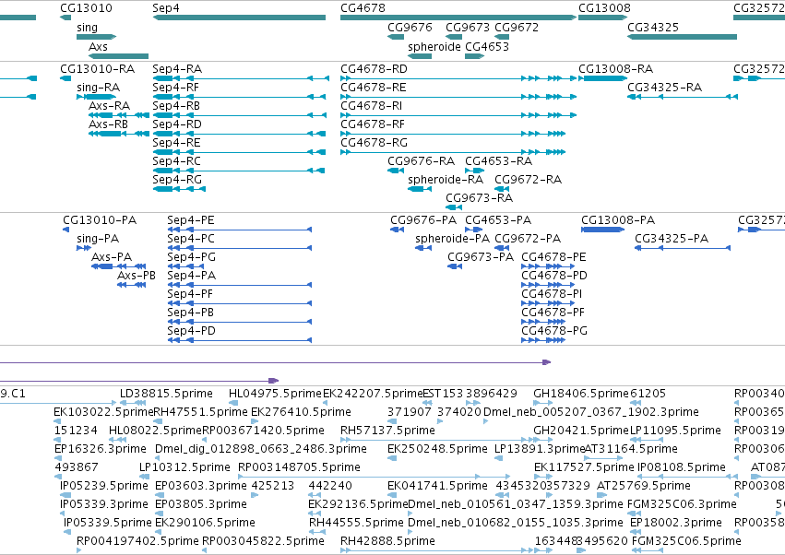Click the CG9673-RA transcript label
Viewport: 785px width, 555px height.
[479, 198]
